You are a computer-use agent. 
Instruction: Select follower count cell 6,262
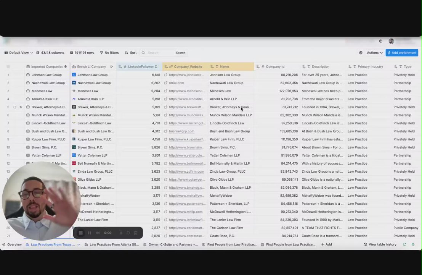(139, 83)
